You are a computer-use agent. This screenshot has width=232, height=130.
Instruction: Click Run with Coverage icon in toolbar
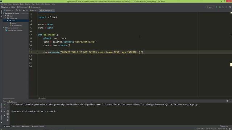coord(223,7)
